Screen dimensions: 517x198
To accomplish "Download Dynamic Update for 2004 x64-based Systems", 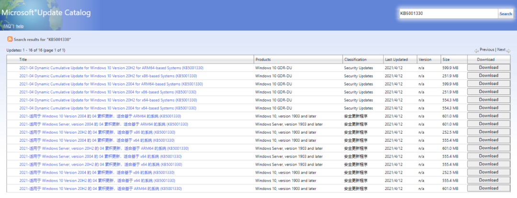I will [x=488, y=108].
